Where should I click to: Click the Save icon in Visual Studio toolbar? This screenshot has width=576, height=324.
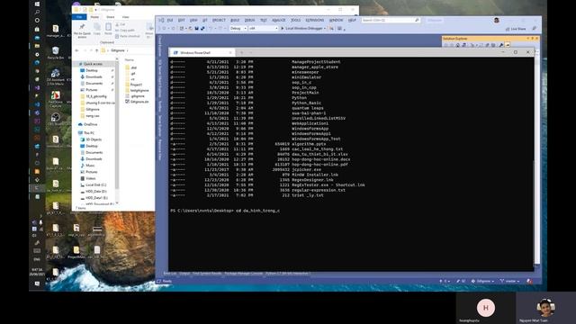tap(196, 28)
